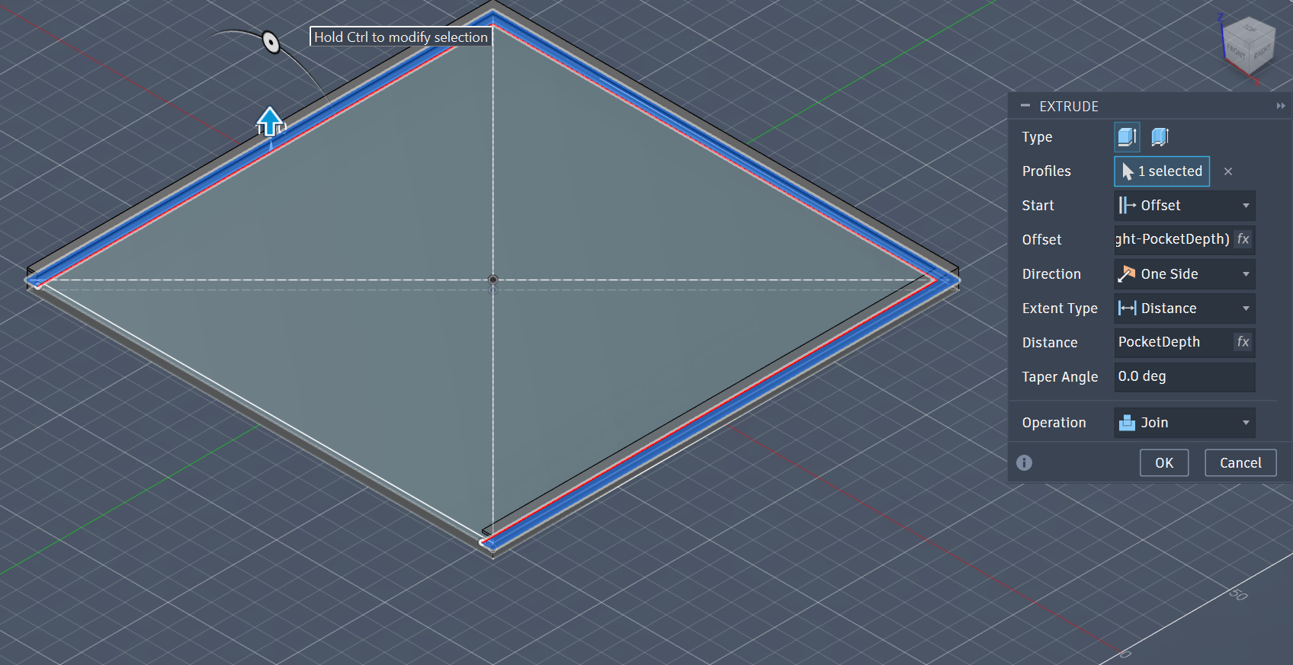This screenshot has width=1293, height=665.
Task: Select the Thin Extrude type icon
Action: (1160, 137)
